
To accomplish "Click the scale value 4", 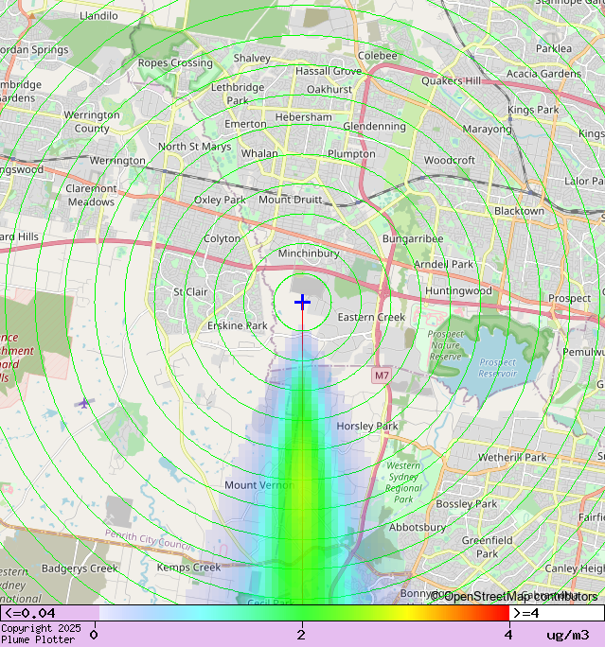I will pos(508,635).
